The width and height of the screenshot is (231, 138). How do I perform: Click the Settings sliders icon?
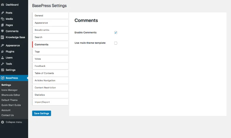[x=2, y=70]
